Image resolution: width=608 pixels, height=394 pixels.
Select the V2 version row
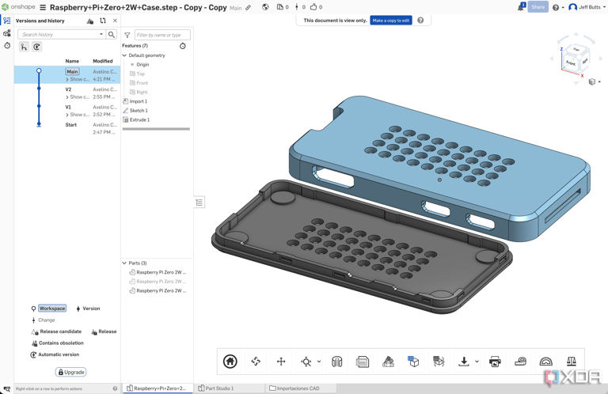pyautogui.click(x=67, y=93)
